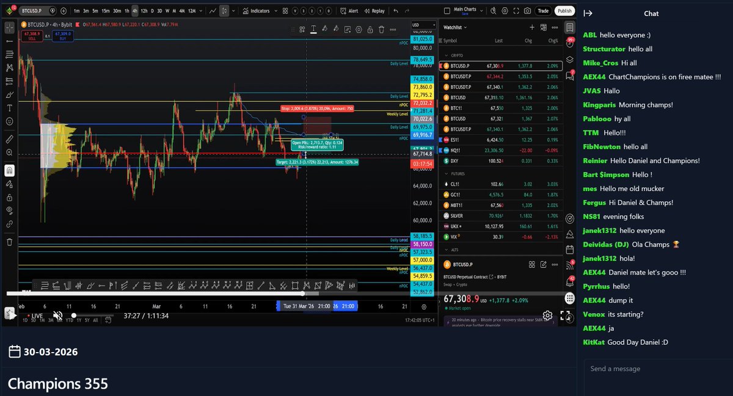Image resolution: width=733 pixels, height=396 pixels.
Task: Toggle the drawing lock in floating toolbar
Action: click(x=370, y=29)
